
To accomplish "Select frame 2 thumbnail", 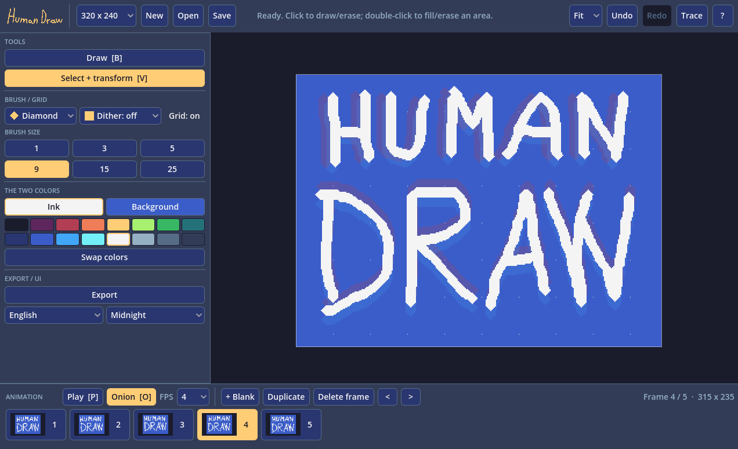I will [100, 425].
